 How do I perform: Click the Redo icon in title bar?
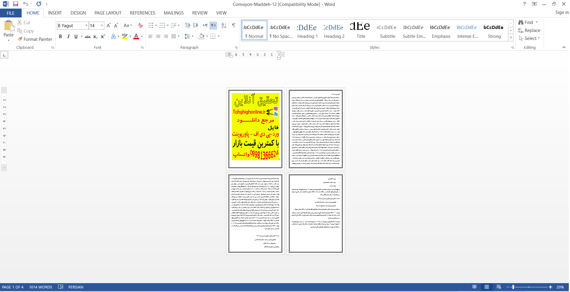39,4
